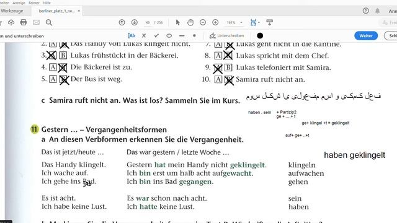
Task: Go to next page arrow
Action: click(135, 22)
